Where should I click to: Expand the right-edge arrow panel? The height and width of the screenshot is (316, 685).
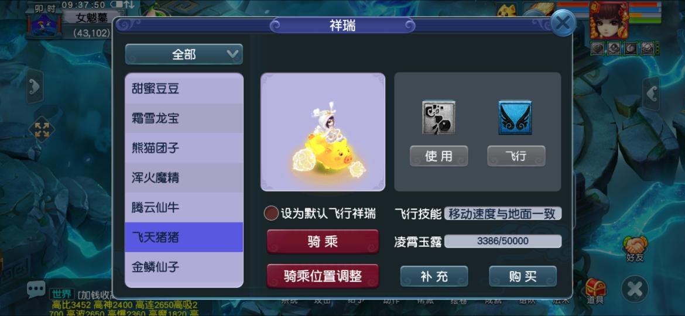coord(652,93)
